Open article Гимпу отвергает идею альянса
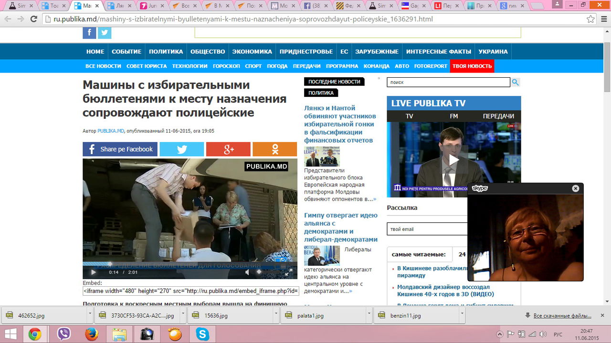 341,228
